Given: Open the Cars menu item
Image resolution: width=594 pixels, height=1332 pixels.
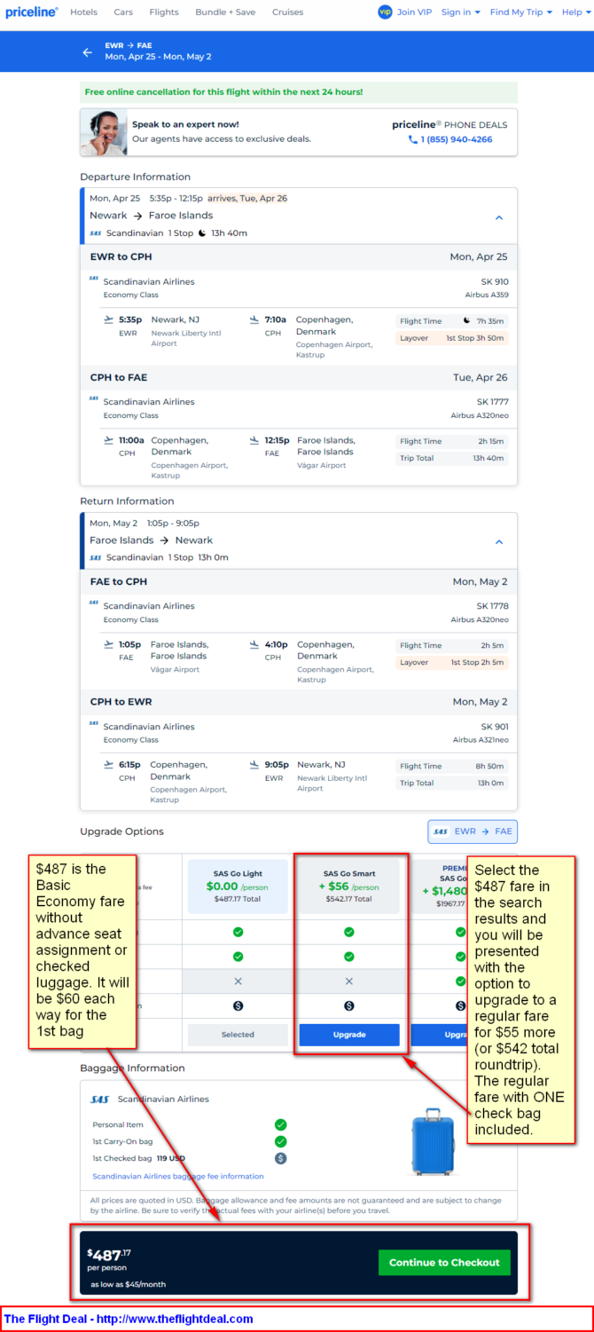Looking at the screenshot, I should click(x=123, y=12).
